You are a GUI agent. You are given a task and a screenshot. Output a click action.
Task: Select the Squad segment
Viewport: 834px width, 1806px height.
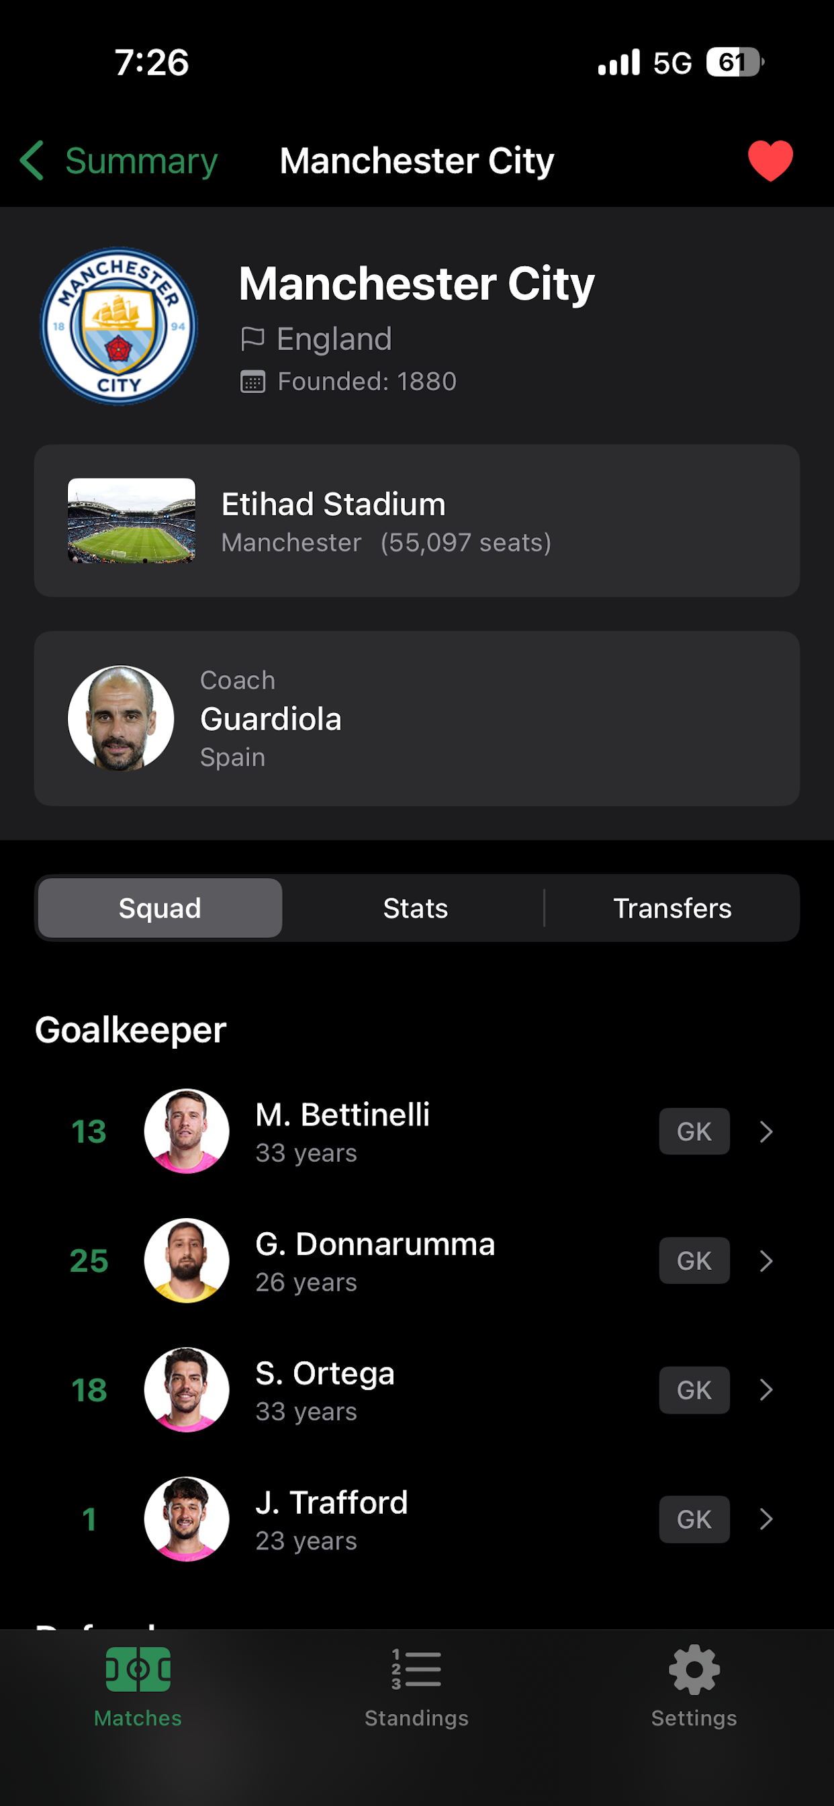(x=160, y=908)
